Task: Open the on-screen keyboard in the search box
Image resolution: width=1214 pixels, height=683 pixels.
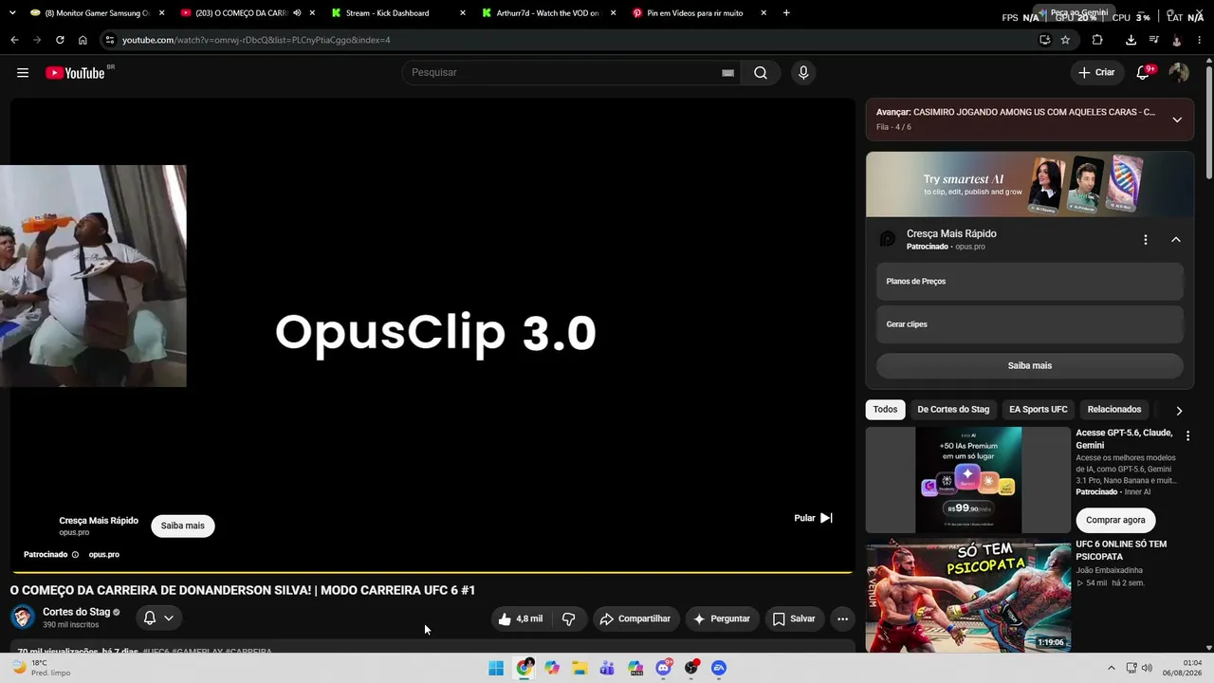Action: click(727, 73)
